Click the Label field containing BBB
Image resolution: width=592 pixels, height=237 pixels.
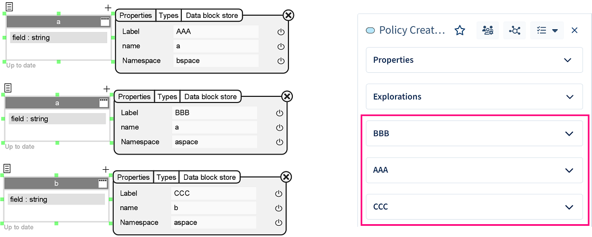pyautogui.click(x=215, y=113)
